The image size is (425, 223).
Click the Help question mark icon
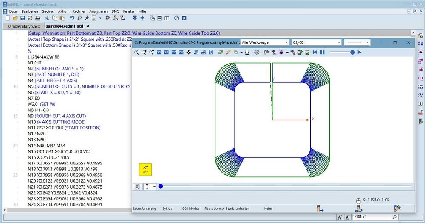[x=176, y=18]
